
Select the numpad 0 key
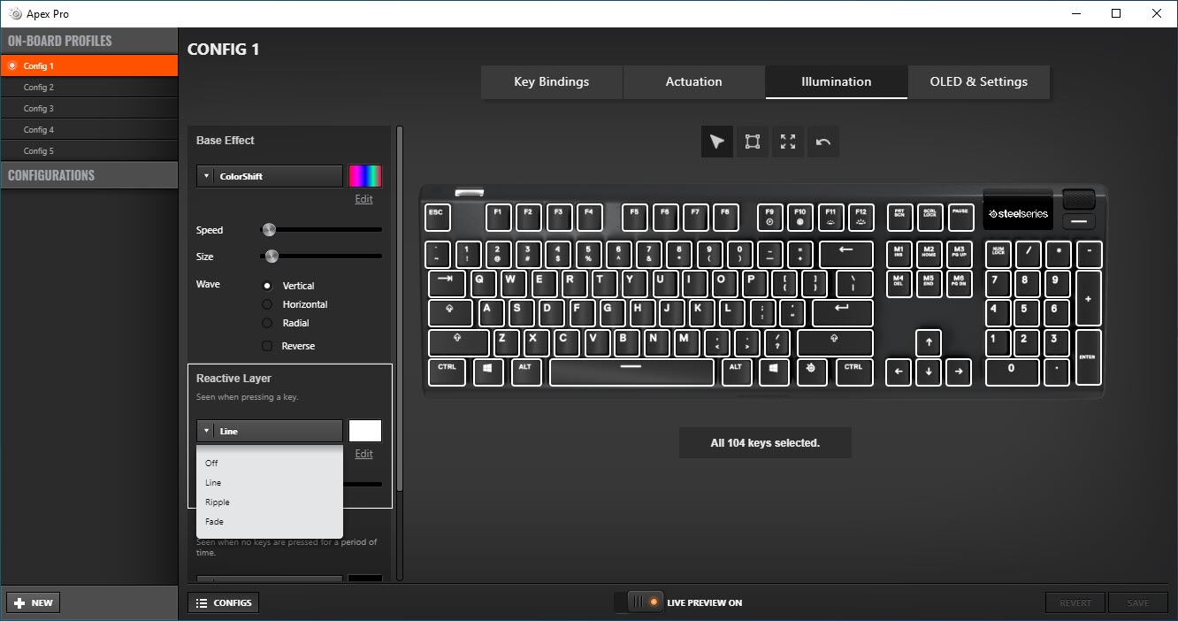pyautogui.click(x=1013, y=372)
